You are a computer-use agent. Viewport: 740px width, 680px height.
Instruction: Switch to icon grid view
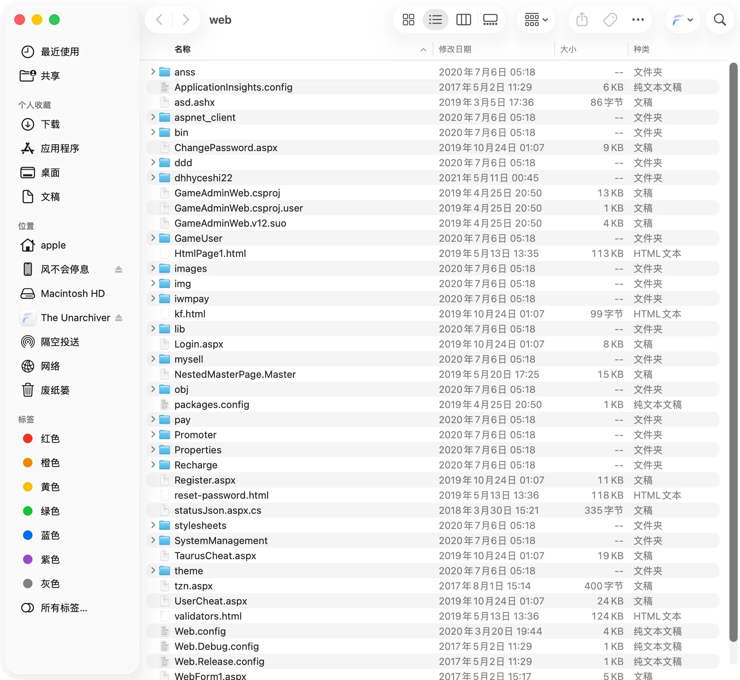pos(408,20)
